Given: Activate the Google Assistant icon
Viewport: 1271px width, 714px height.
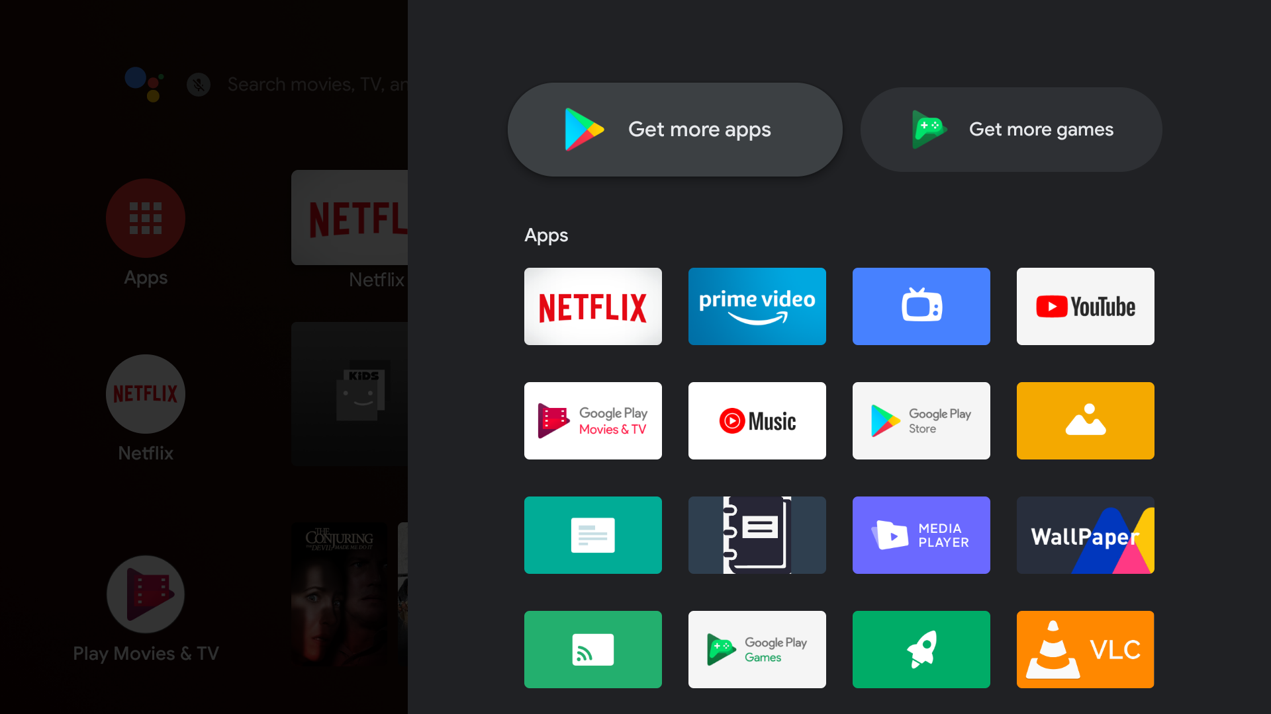Looking at the screenshot, I should 145,84.
